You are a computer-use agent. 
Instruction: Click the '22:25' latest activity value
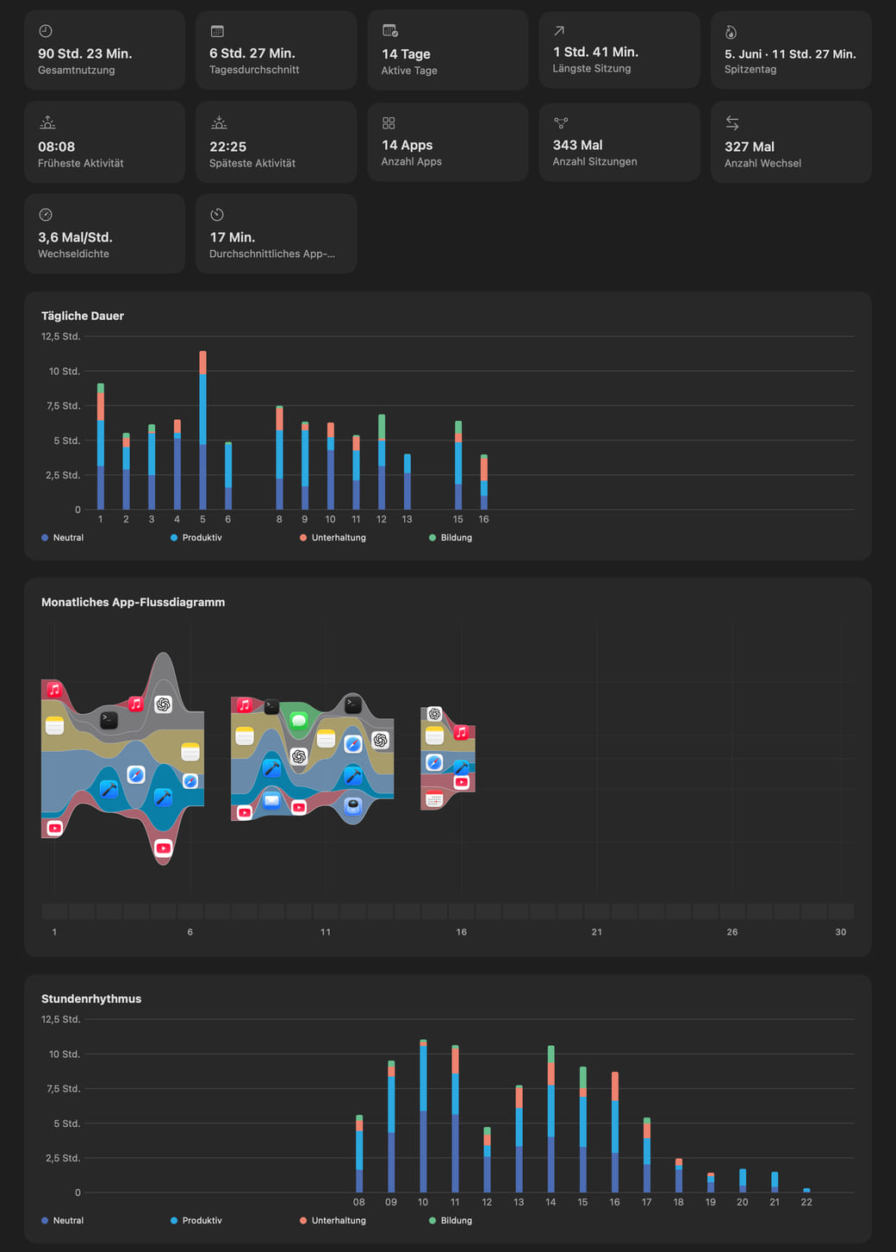tap(227, 147)
